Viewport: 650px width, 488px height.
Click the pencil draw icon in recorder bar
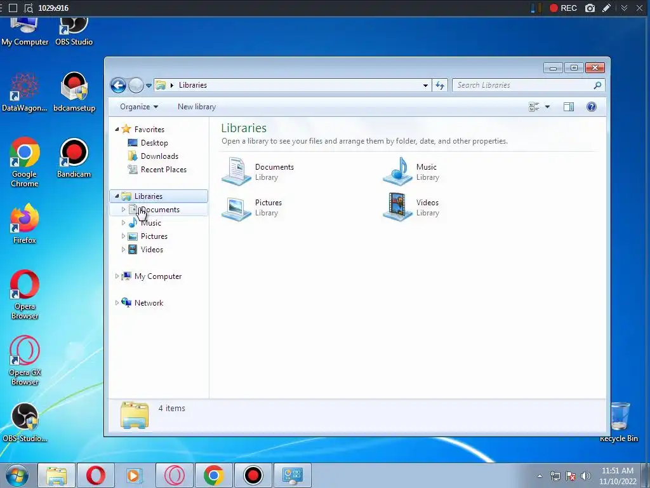tap(606, 8)
